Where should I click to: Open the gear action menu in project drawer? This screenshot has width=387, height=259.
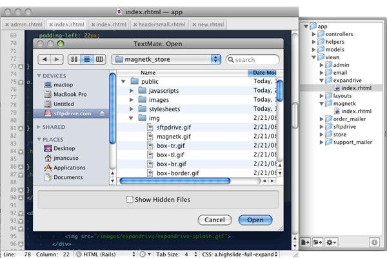(331, 242)
